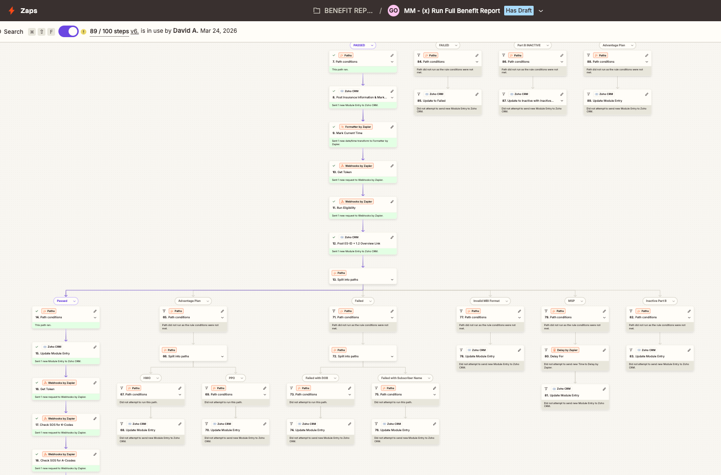Click the pencil icon on step 8
721x475 pixels.
pos(392,91)
